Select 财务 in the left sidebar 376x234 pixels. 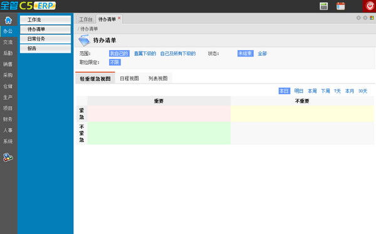(x=8, y=119)
